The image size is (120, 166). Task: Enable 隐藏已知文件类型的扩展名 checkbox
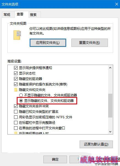tap(16, 111)
